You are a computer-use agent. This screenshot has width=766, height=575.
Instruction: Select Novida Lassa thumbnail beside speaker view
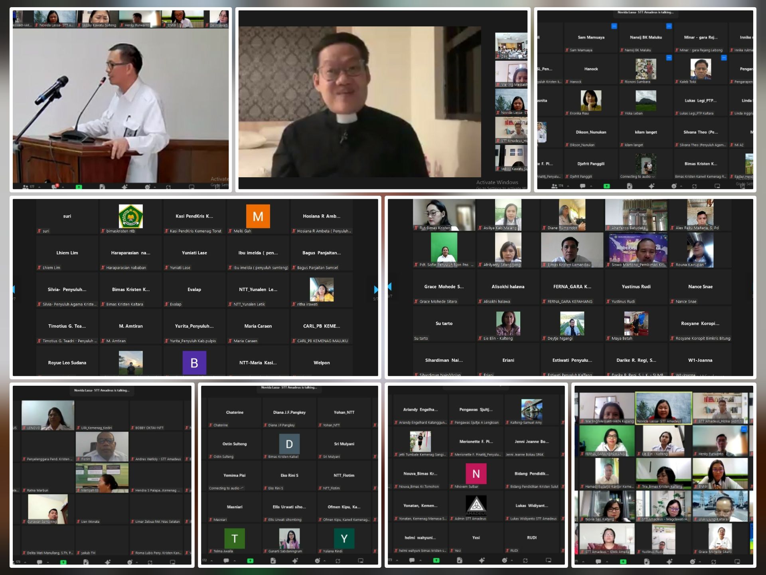click(512, 102)
